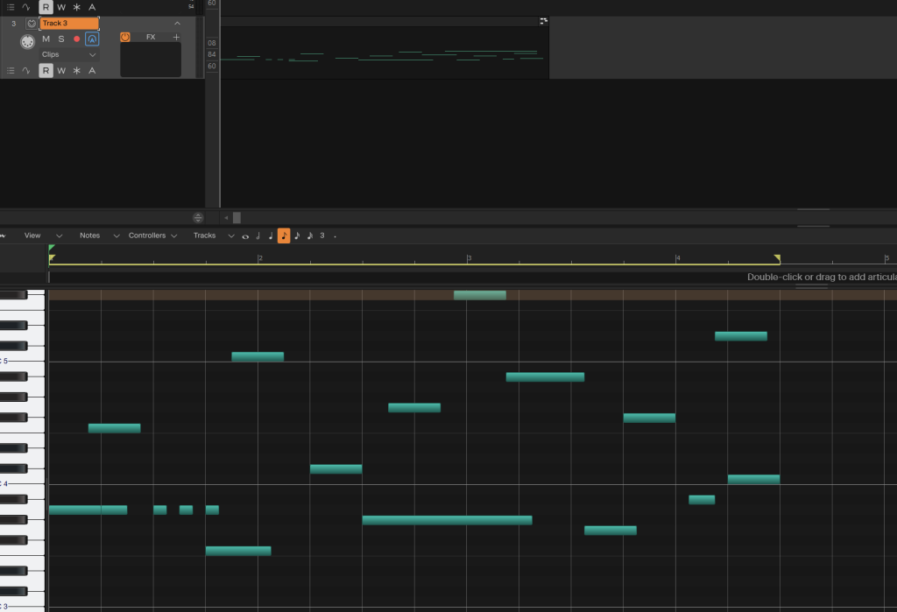Toggle the triplet 3 modifier
897x612 pixels.
pyautogui.click(x=322, y=236)
